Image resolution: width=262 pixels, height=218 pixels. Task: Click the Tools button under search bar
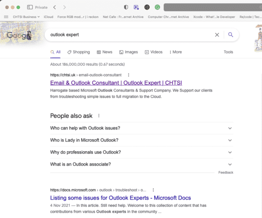[228, 52]
